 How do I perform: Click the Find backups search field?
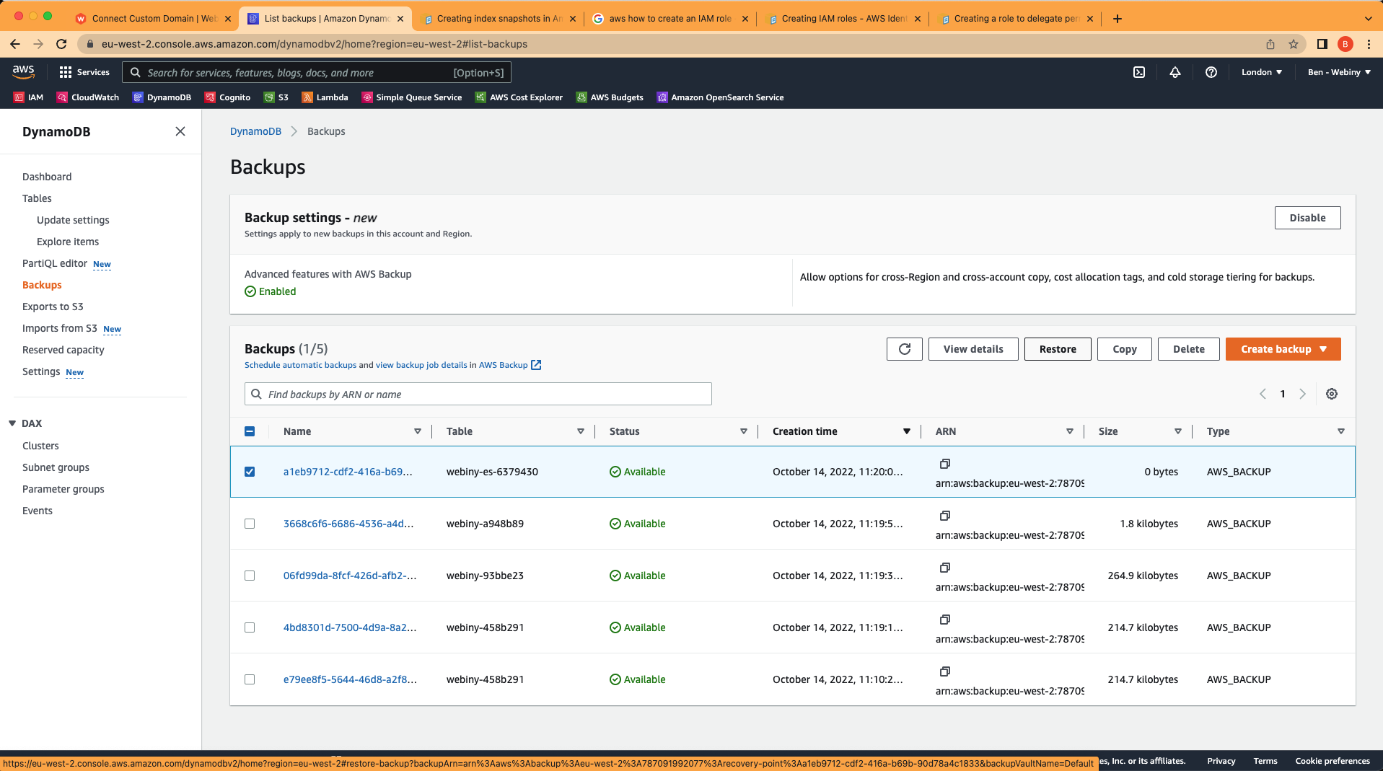[x=478, y=394]
